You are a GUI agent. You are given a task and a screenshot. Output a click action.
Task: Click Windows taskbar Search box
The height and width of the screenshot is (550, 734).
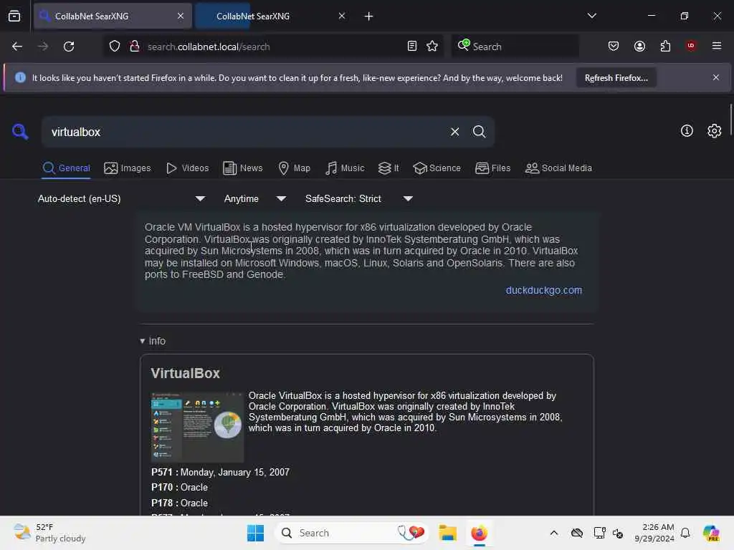click(351, 533)
